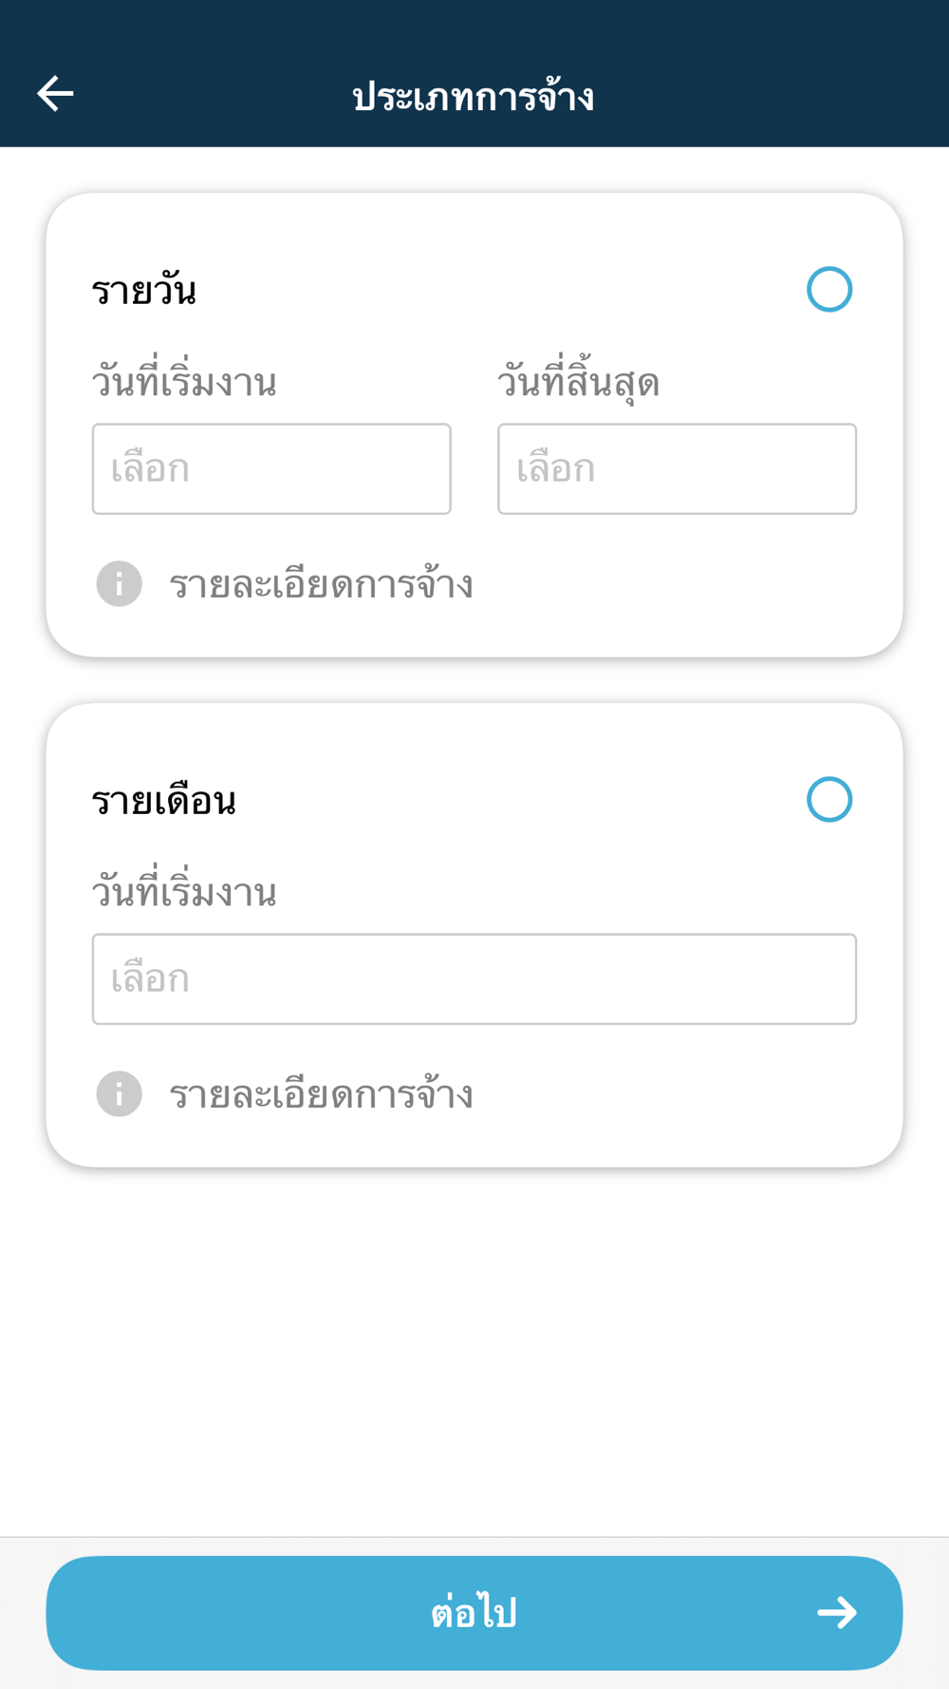Viewport: 949px width, 1689px height.
Task: Tap เลือก placeholder in วันที่สิ้นสุด box
Action: click(556, 469)
